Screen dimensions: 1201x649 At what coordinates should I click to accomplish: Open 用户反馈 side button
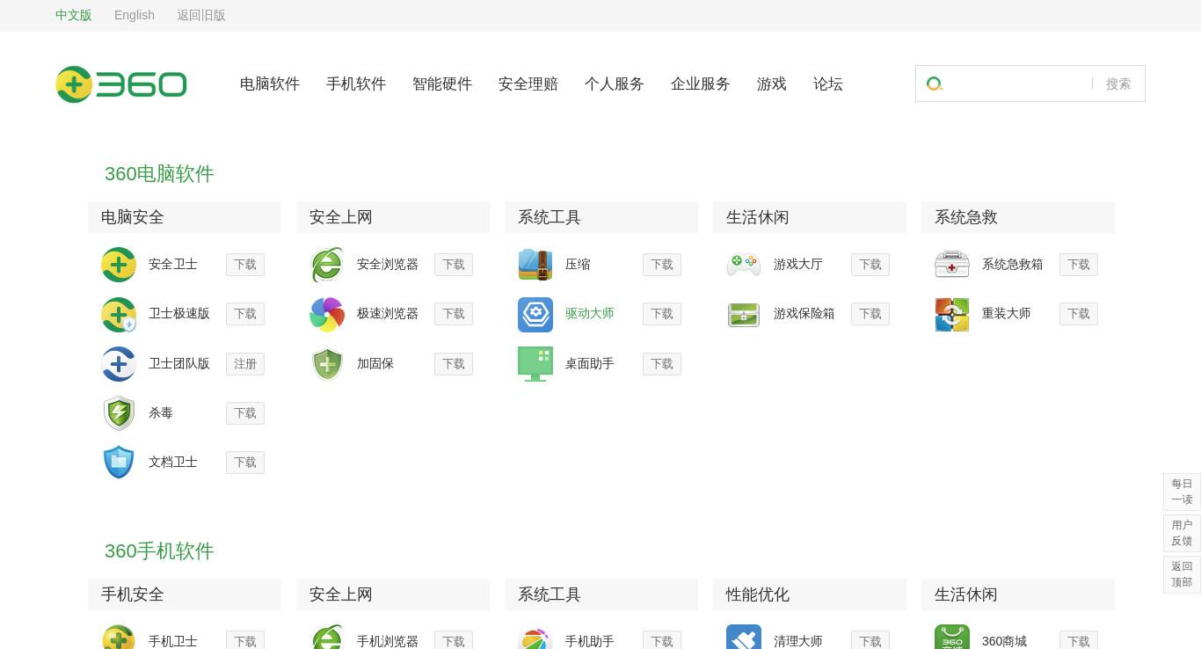click(1182, 533)
